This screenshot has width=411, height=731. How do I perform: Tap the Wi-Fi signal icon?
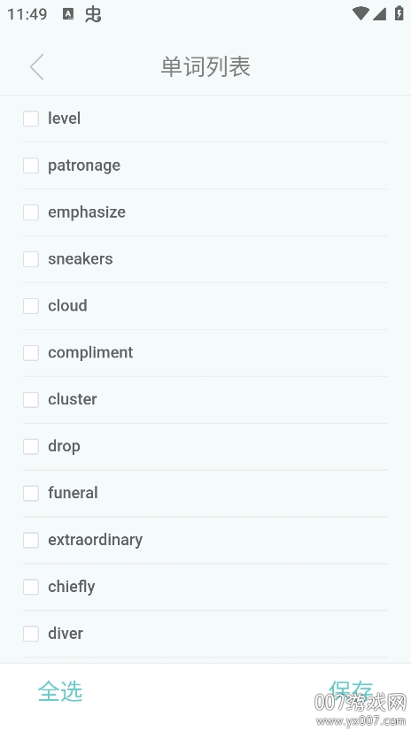[x=361, y=13]
